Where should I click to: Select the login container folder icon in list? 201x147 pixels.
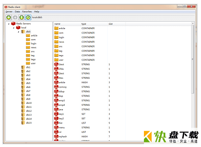pos(56,37)
